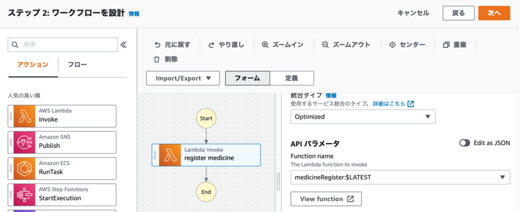The height and width of the screenshot is (212, 527).
Task: Switch to the フロー tab
Action: [77, 65]
